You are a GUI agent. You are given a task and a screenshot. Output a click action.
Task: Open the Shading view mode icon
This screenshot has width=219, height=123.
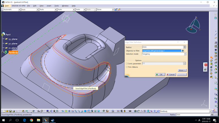92,111
